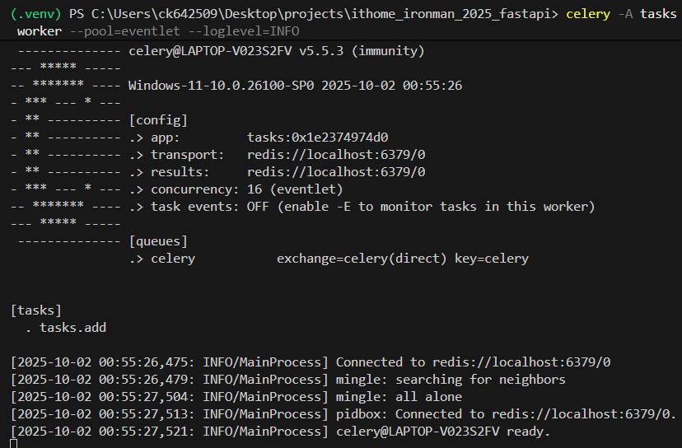Click the exchange=celery(direct) text
682x448 pixels.
click(362, 259)
